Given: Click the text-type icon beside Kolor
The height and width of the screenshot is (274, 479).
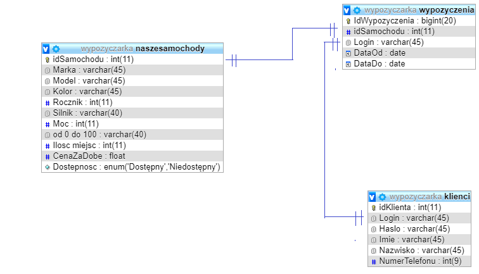Looking at the screenshot, I should click(x=47, y=92).
